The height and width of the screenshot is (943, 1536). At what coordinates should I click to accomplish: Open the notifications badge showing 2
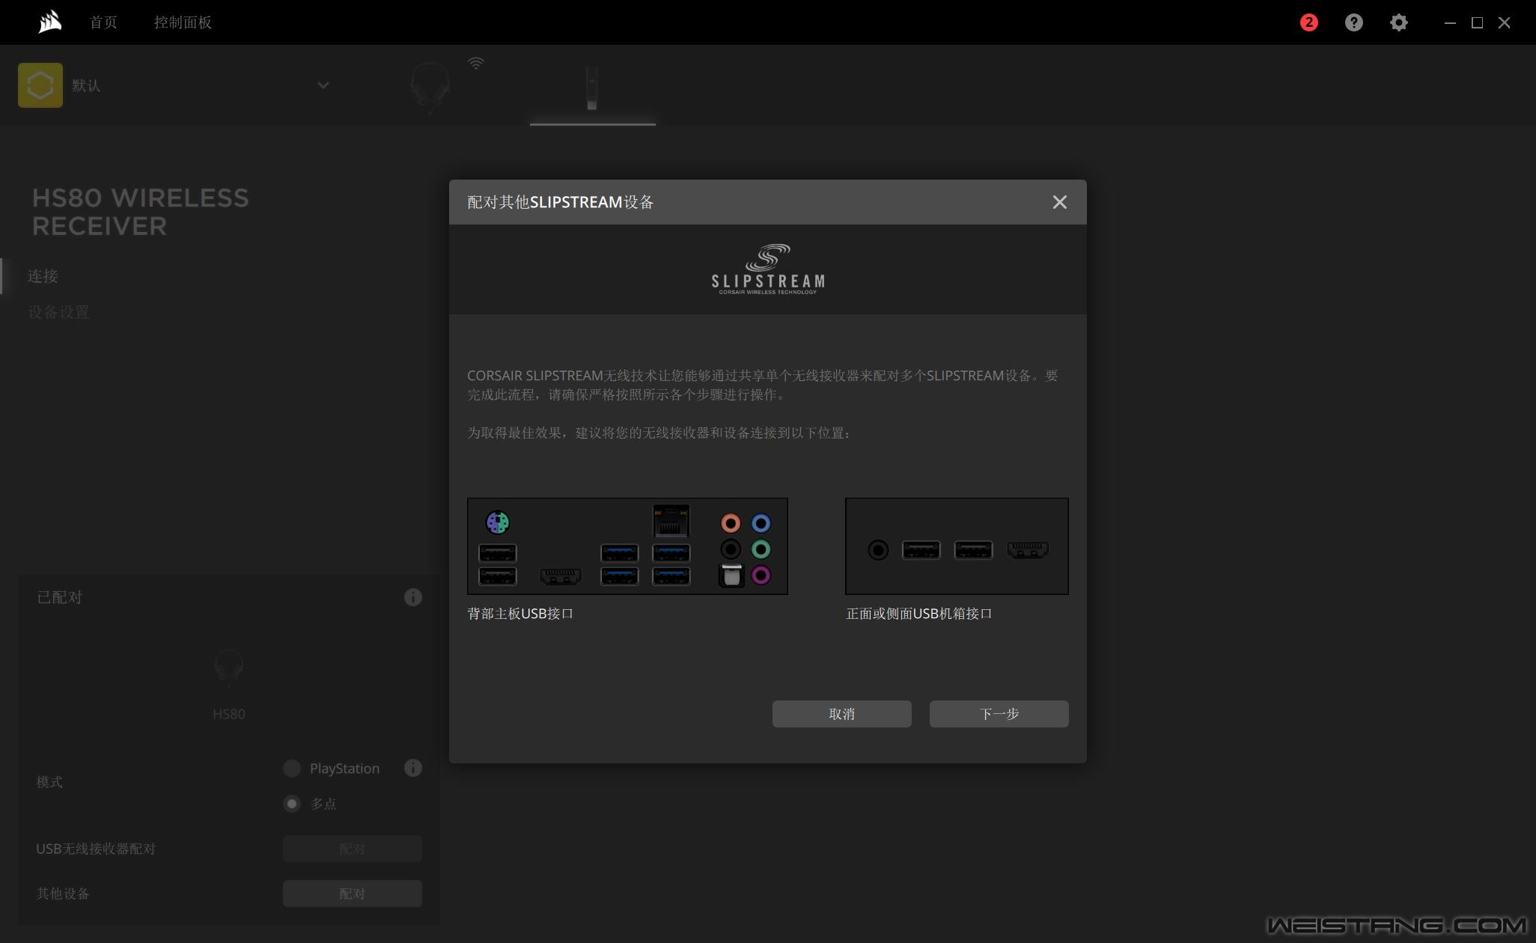pyautogui.click(x=1308, y=22)
